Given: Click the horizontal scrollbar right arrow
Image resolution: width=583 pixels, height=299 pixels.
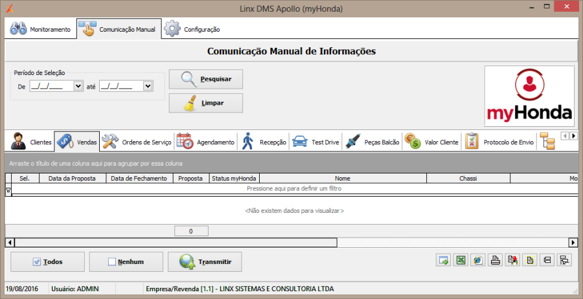Looking at the screenshot, I should click(x=573, y=243).
